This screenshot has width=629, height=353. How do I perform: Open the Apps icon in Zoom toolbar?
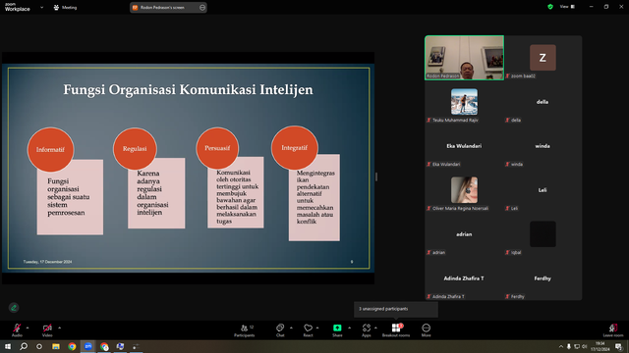(x=367, y=328)
